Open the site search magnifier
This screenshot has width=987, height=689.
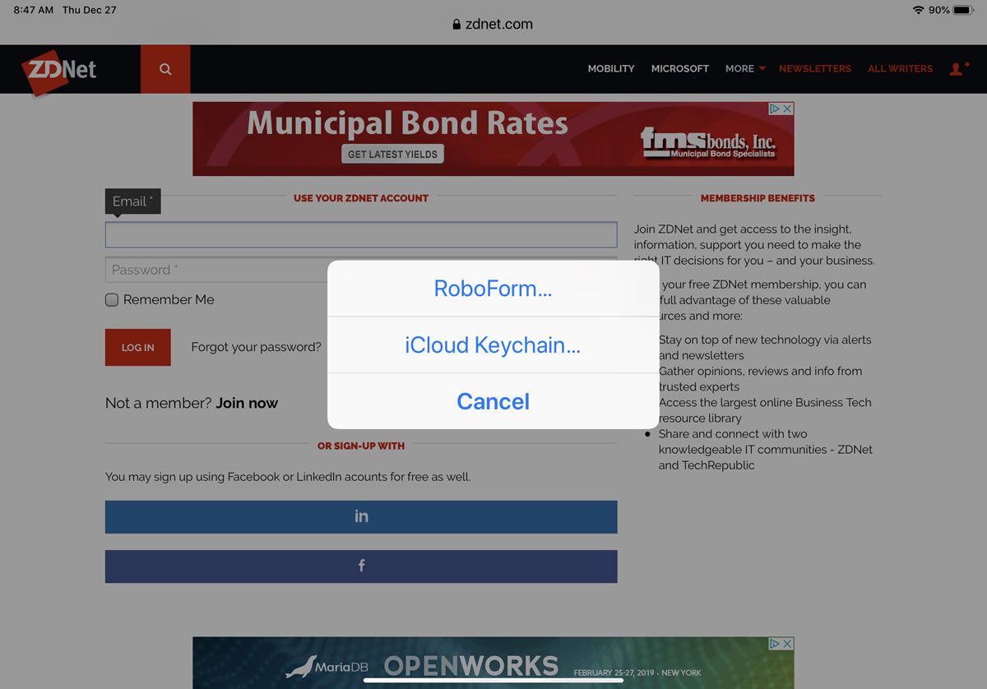[165, 69]
